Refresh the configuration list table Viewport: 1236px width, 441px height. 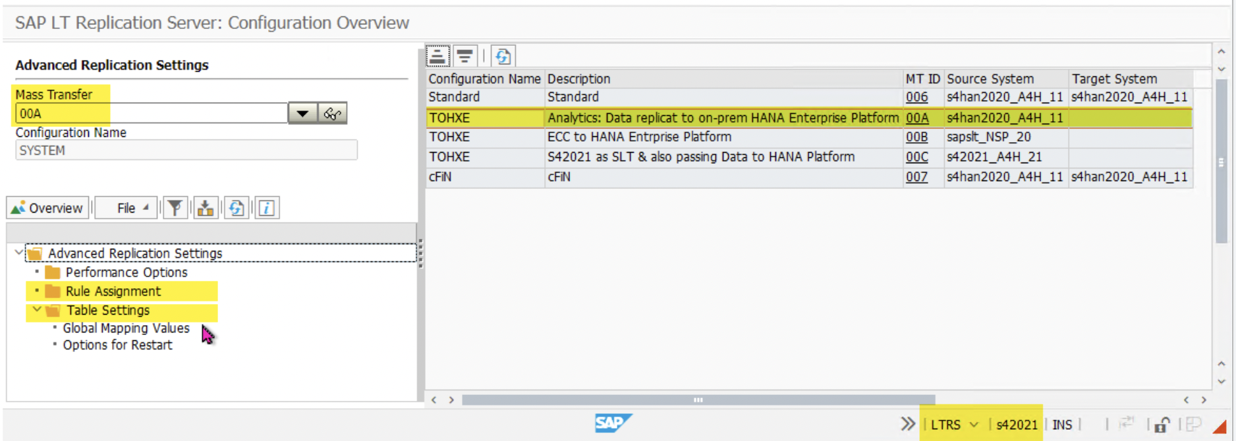503,57
